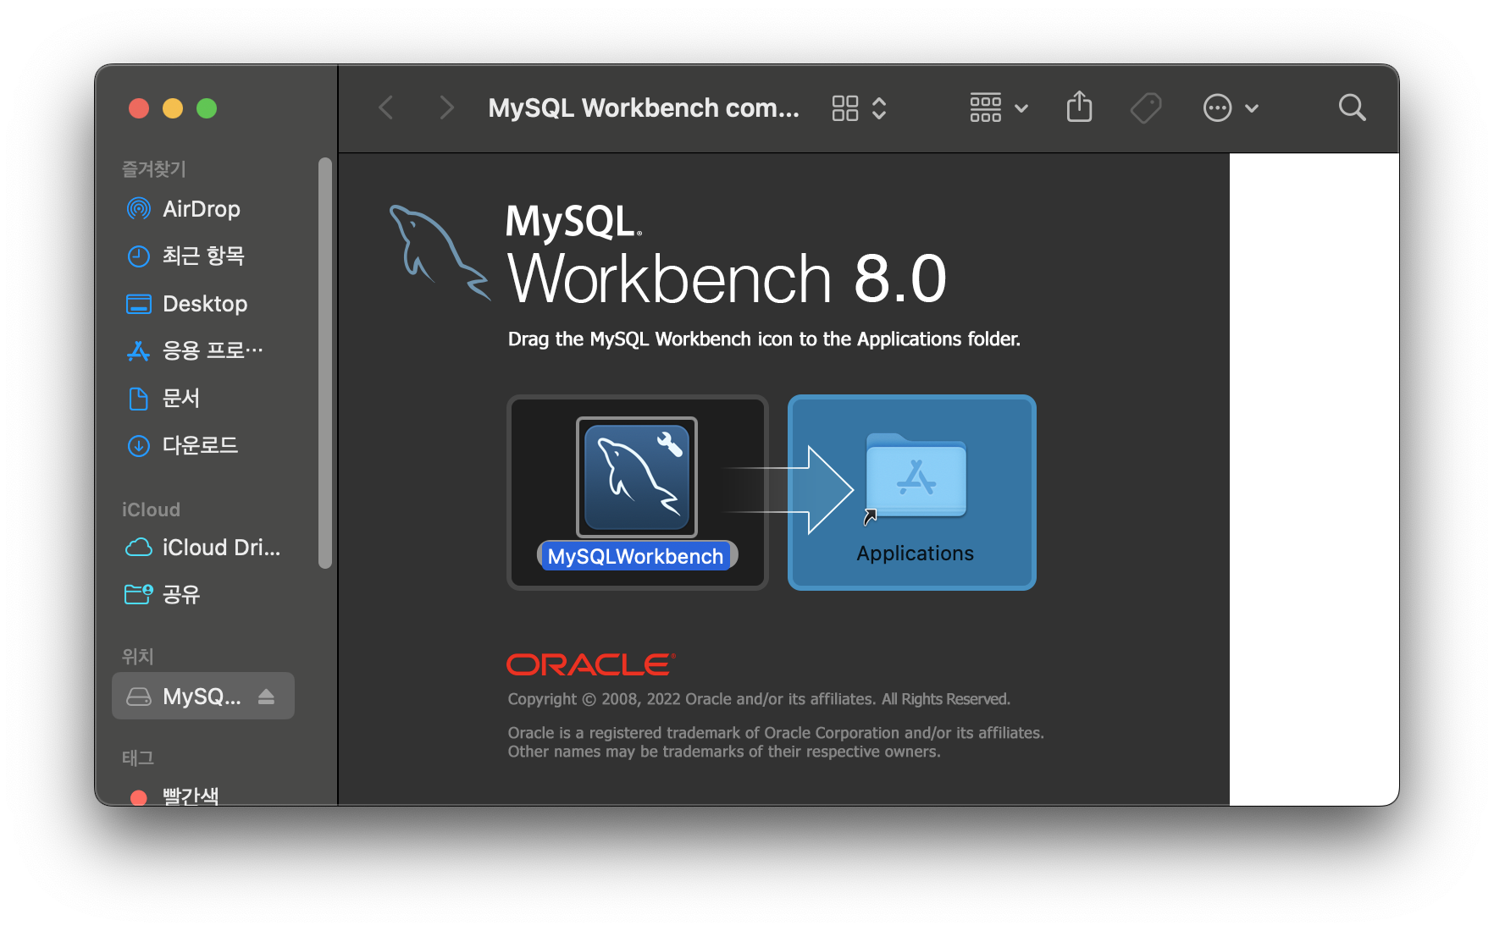Click the Applications folder label
This screenshot has width=1494, height=931.
pos(916,554)
